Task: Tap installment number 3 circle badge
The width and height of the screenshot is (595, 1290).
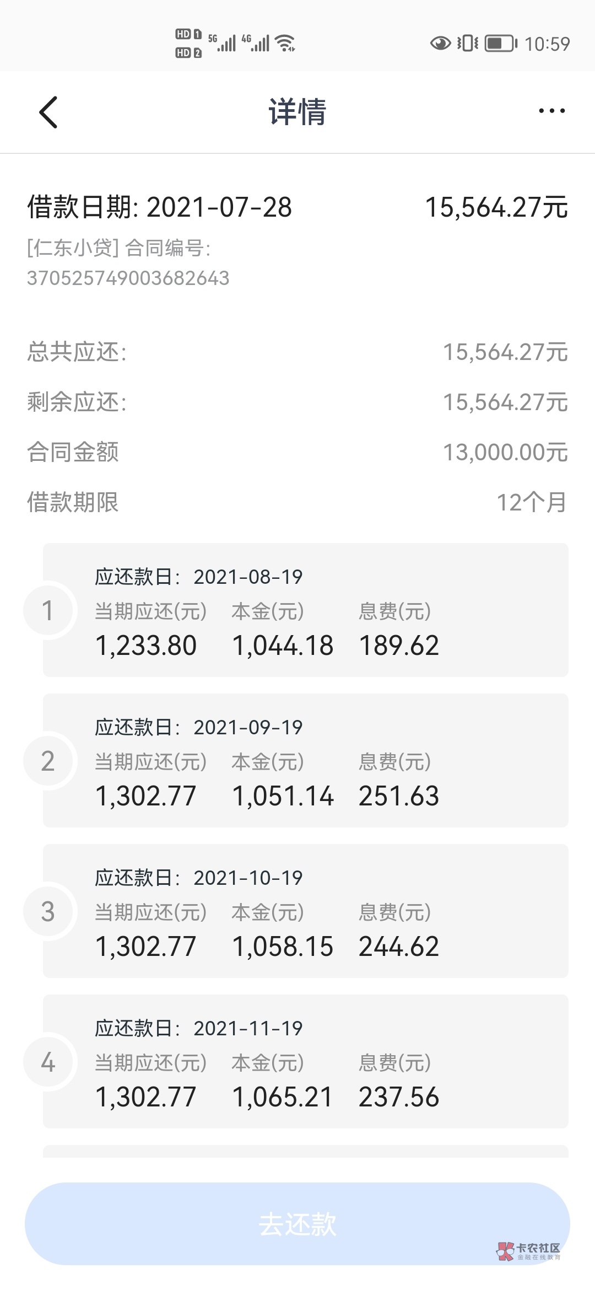Action: (x=48, y=911)
